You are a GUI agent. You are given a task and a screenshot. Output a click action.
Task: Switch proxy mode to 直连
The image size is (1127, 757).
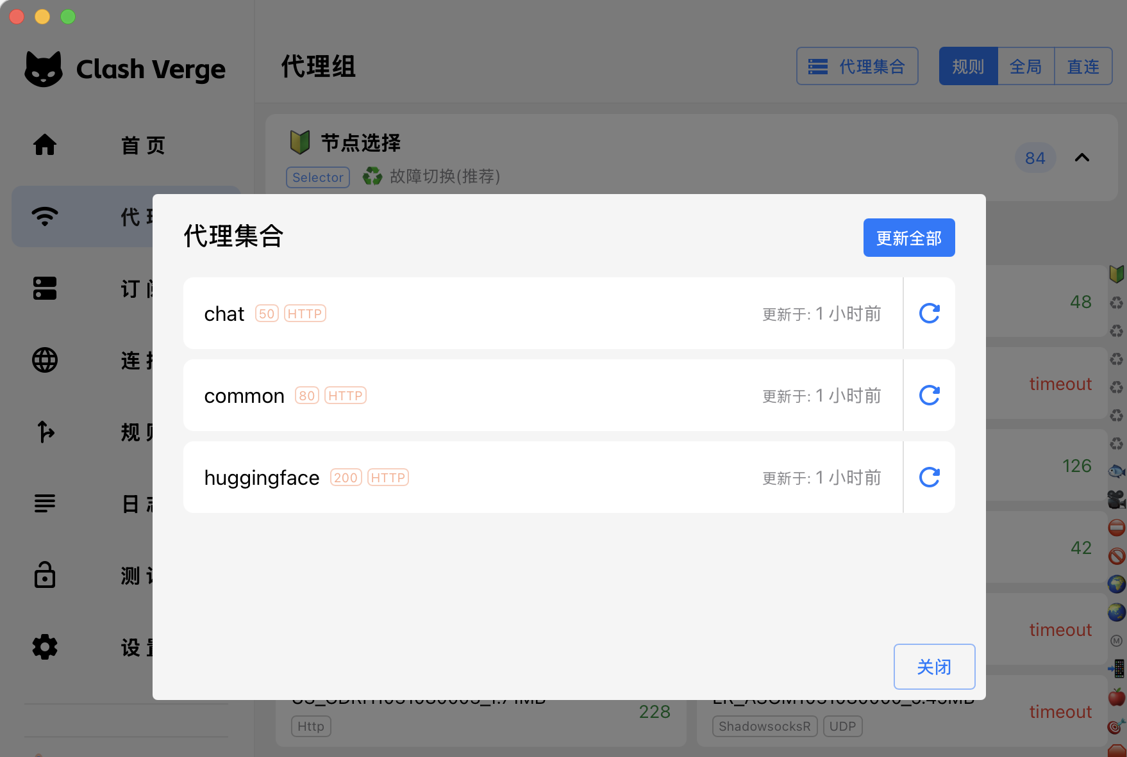pyautogui.click(x=1083, y=66)
